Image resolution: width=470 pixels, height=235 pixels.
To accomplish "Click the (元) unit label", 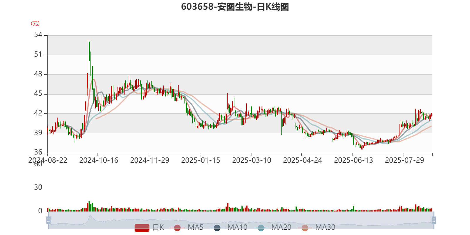I will click(35, 24).
